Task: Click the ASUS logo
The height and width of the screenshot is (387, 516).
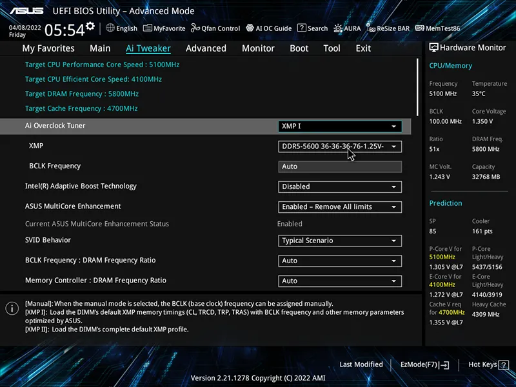Action: click(x=26, y=11)
